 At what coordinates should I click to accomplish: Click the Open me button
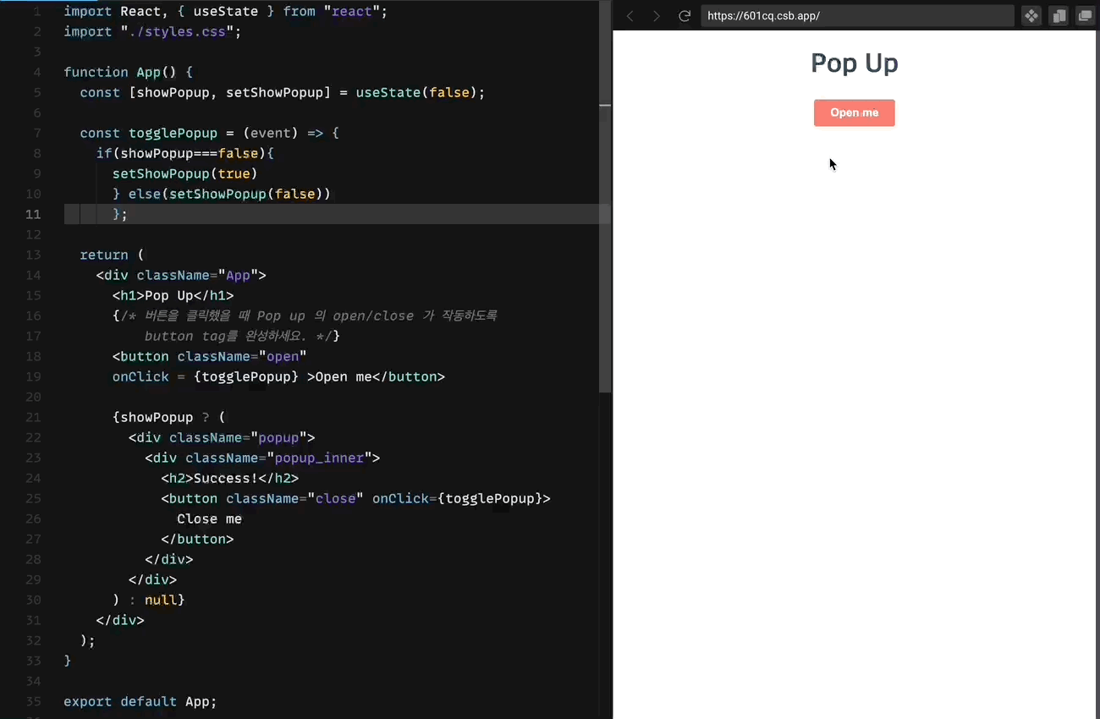854,113
